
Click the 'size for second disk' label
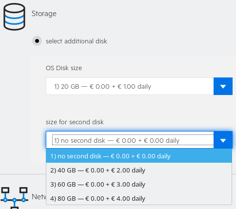[75, 122]
